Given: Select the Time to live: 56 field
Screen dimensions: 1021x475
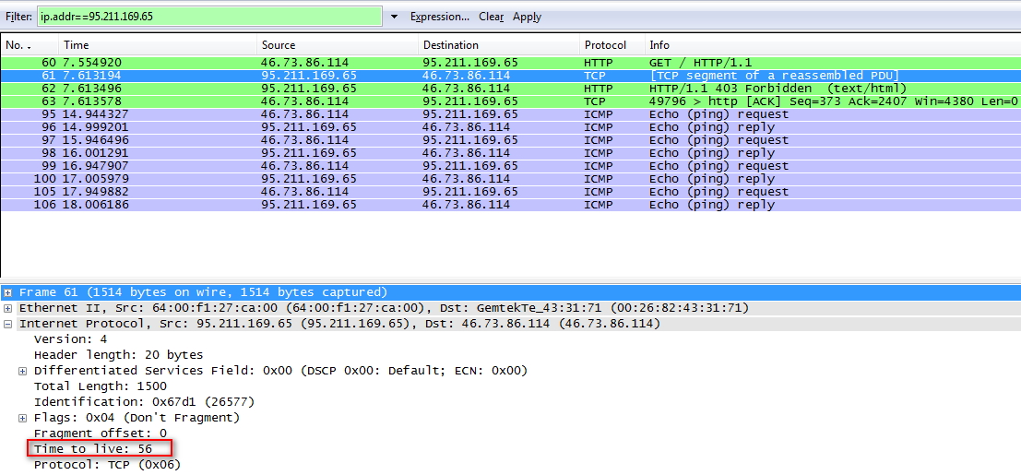Looking at the screenshot, I should 93,449.
